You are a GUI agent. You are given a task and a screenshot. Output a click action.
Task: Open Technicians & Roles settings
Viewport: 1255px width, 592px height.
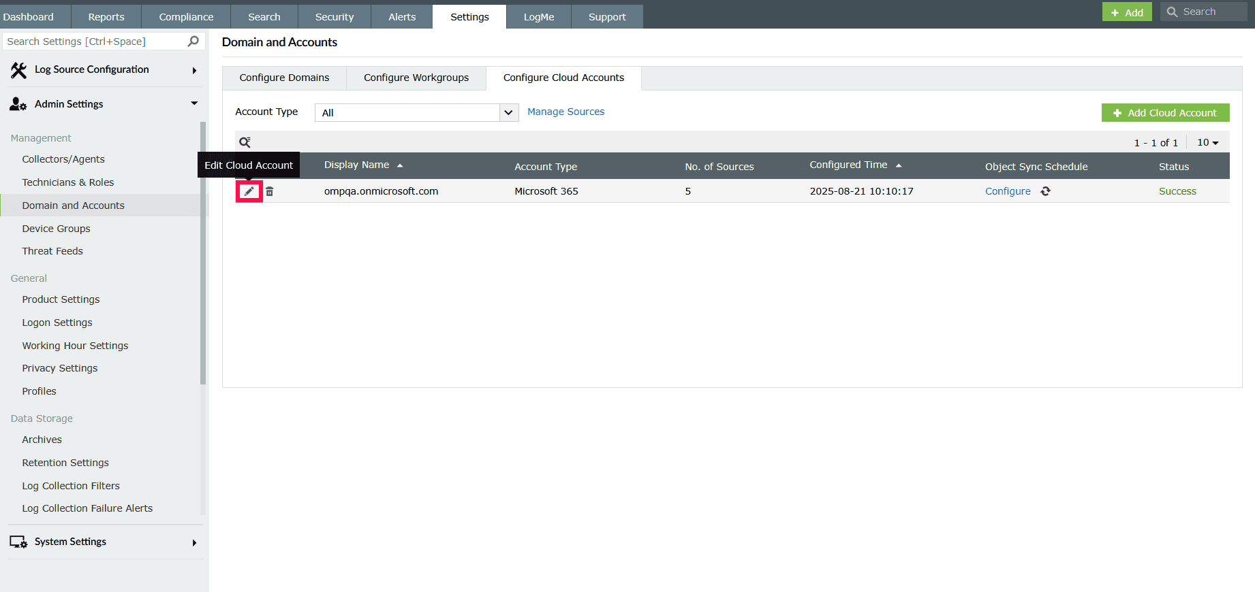(x=68, y=182)
